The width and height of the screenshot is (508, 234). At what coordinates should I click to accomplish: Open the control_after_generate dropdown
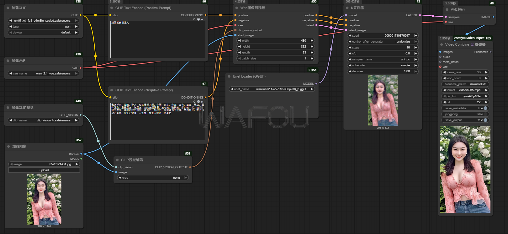[x=383, y=42]
